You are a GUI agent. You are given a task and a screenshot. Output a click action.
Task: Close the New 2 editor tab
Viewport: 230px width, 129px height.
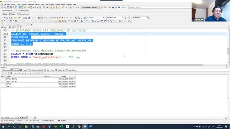click(x=21, y=27)
